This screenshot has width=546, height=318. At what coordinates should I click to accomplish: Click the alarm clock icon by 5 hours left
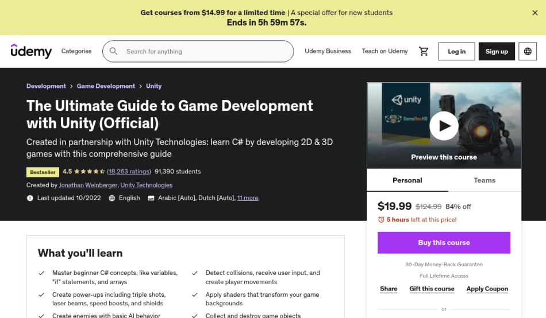[x=381, y=219]
